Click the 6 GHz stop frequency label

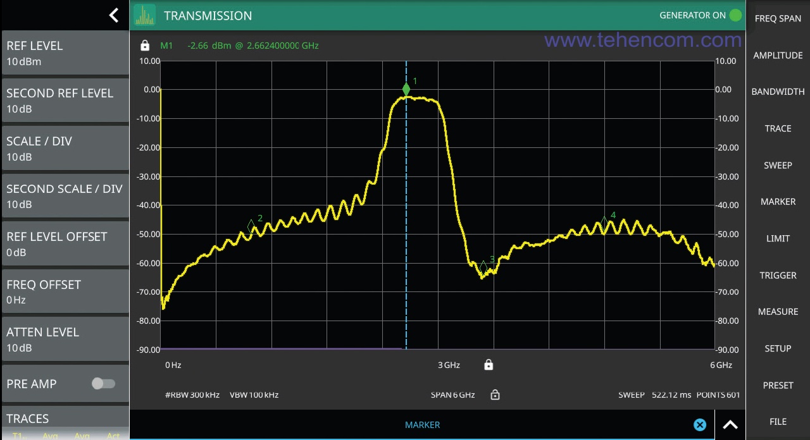coord(721,365)
